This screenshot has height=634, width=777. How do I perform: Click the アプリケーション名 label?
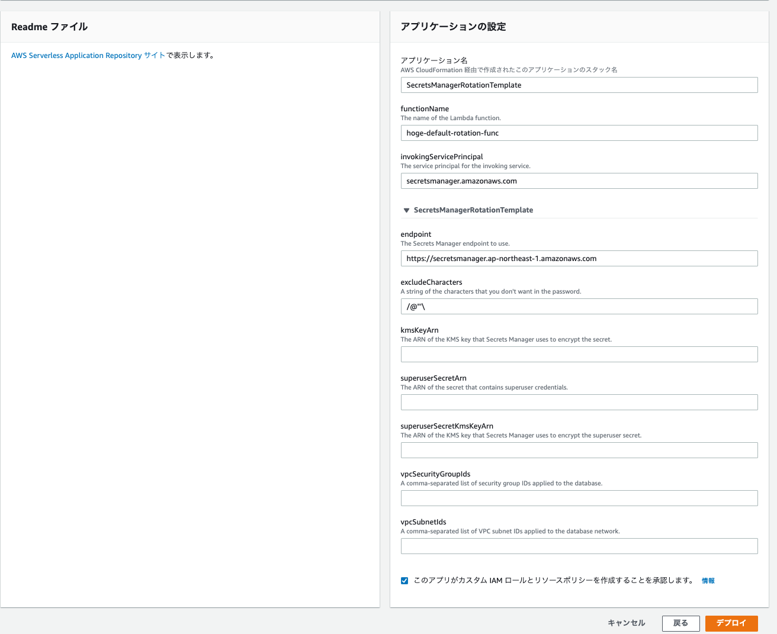tap(434, 60)
